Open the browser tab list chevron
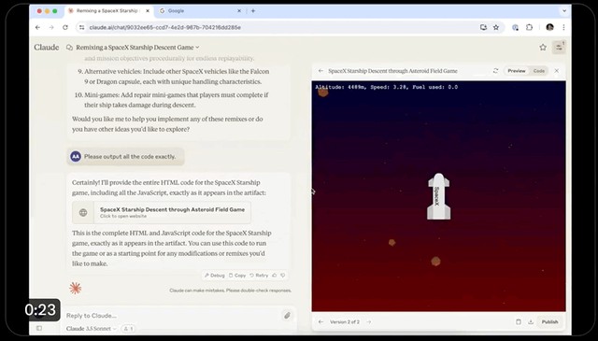 (564, 11)
